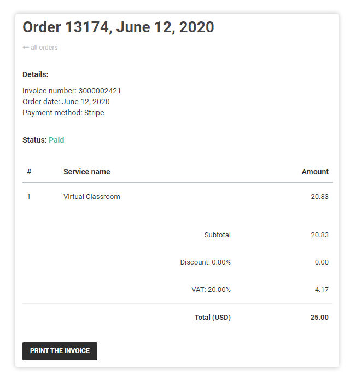Click the Subtotal value 20.83
The height and width of the screenshot is (381, 350).
coord(319,235)
